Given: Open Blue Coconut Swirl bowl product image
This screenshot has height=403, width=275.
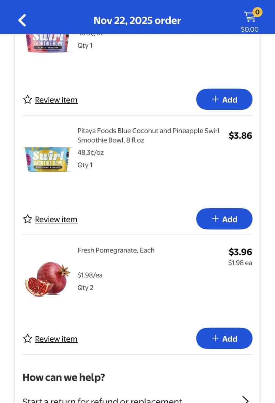Looking at the screenshot, I should pos(48,160).
